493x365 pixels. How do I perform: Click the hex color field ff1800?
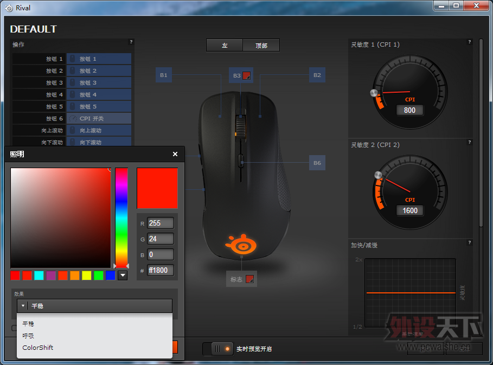(x=161, y=271)
